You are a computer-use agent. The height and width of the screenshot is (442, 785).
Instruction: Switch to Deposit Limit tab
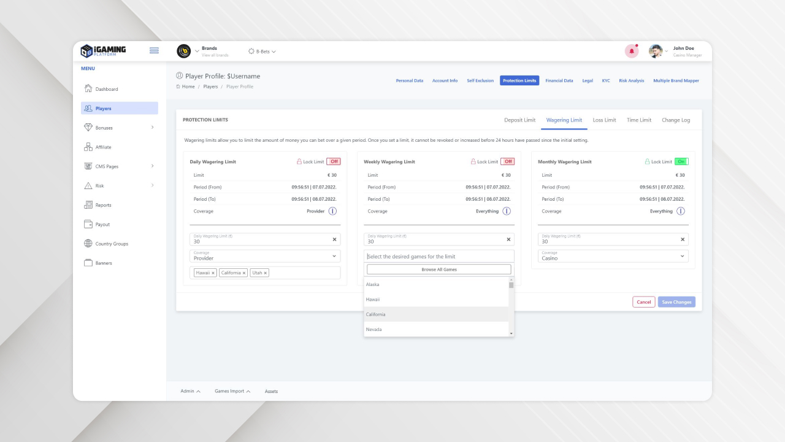(x=520, y=120)
